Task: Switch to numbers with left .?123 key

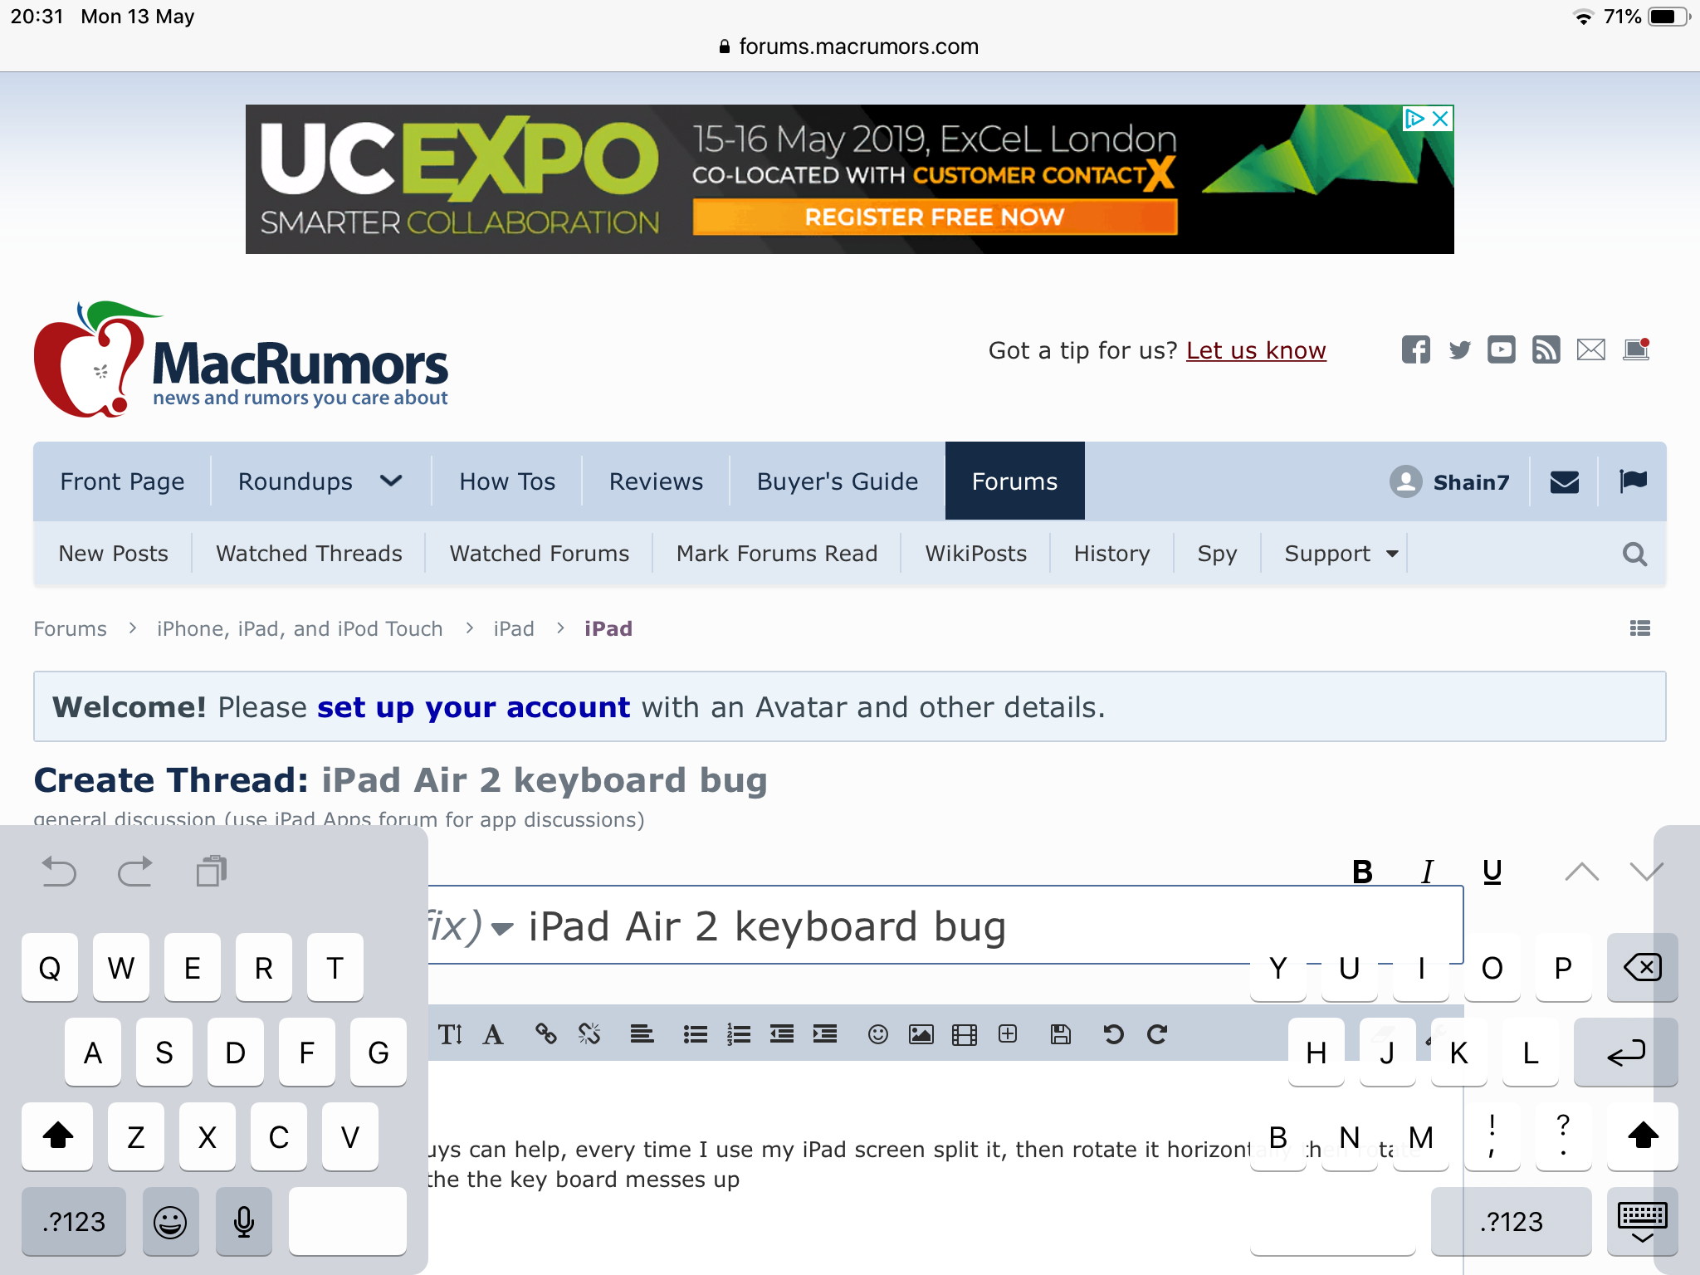Action: 74,1221
